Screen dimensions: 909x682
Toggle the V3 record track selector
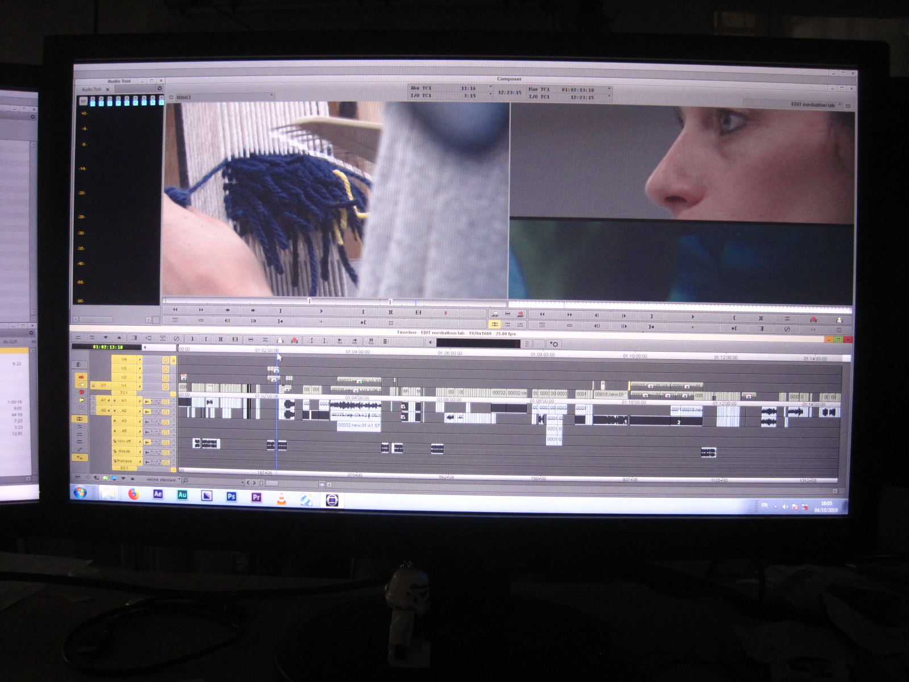click(124, 368)
